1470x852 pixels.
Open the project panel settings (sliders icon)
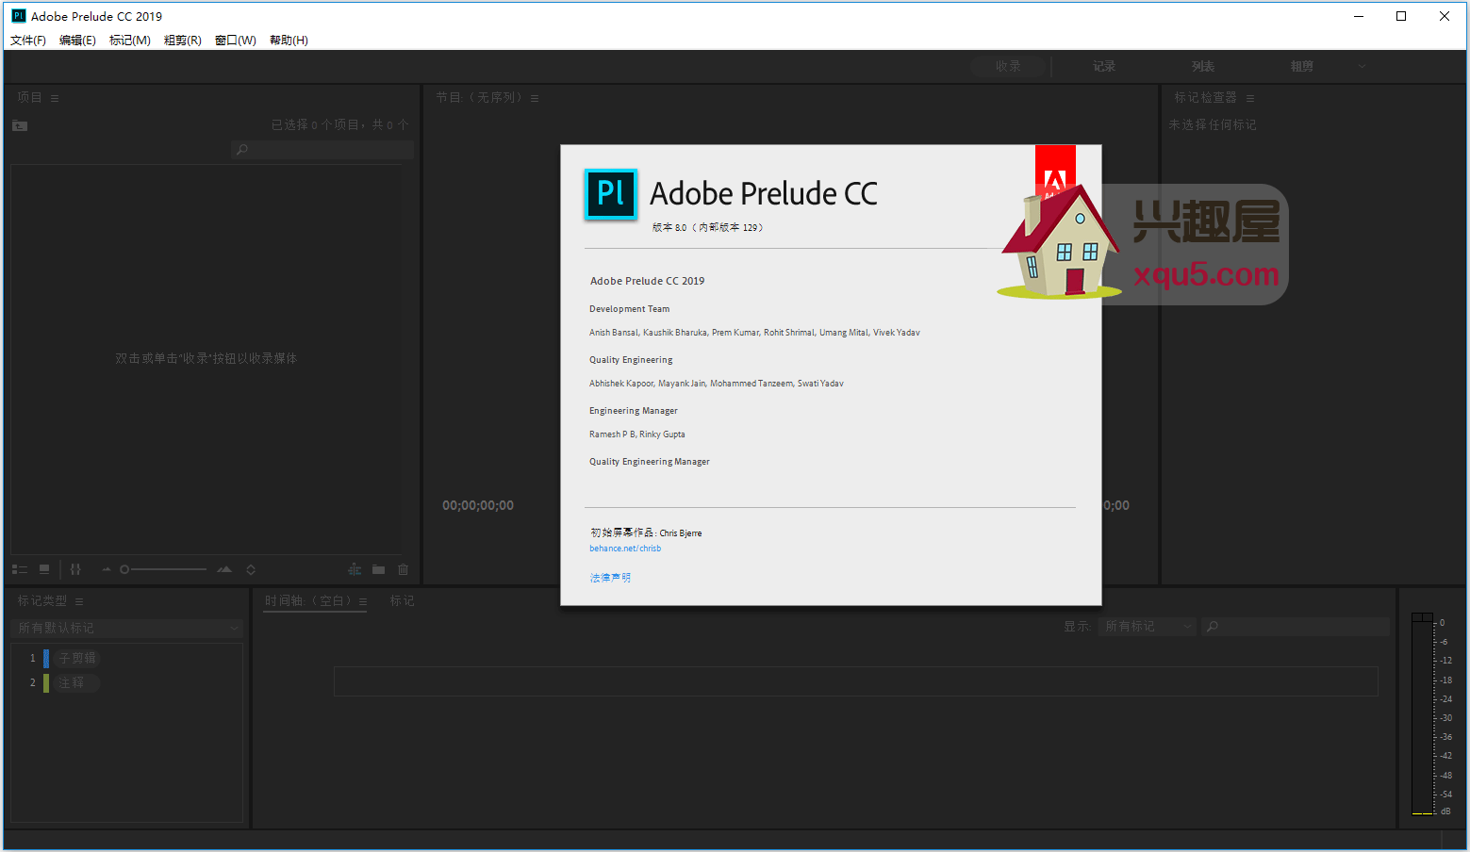(x=75, y=569)
